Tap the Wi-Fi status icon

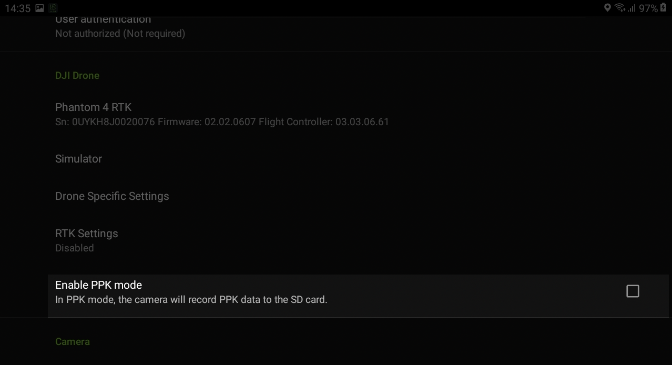(x=619, y=8)
